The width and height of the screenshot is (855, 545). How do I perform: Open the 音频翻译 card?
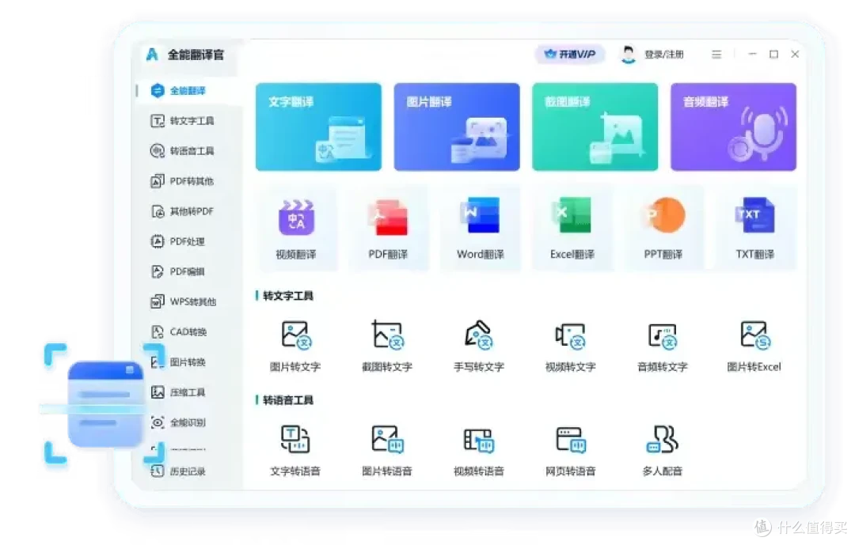pos(733,127)
